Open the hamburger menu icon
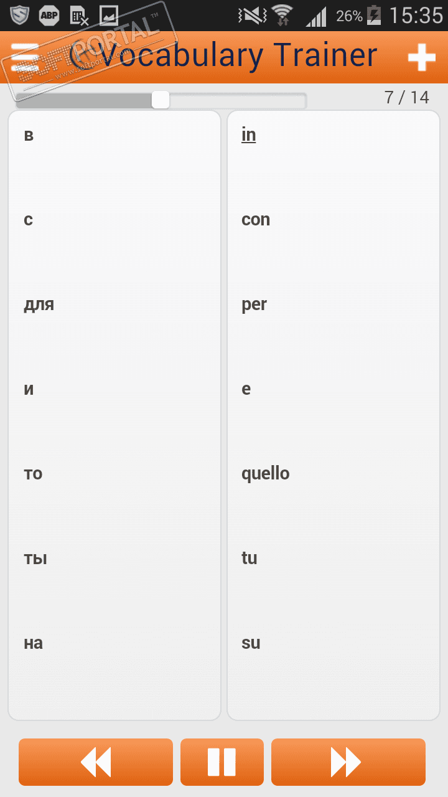This screenshot has height=797, width=448. click(x=25, y=57)
